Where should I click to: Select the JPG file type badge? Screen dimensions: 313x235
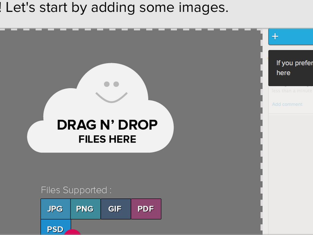(55, 209)
